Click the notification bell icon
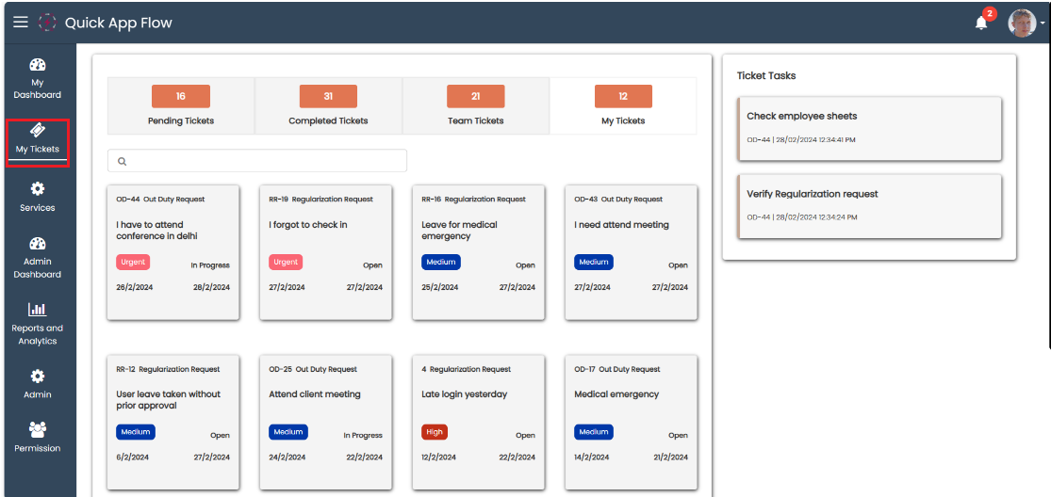The height and width of the screenshot is (497, 1051). tap(981, 23)
